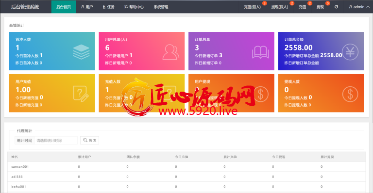373x193 pixels.
Task: Click the yen icon on 订单总金额 card
Action: tap(350, 52)
